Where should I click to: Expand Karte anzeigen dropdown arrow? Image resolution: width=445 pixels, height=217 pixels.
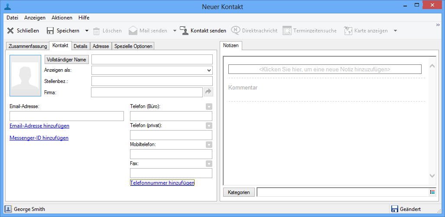395,31
